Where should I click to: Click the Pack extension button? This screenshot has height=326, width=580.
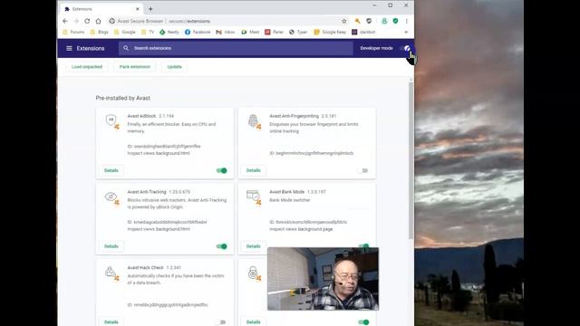coord(135,67)
